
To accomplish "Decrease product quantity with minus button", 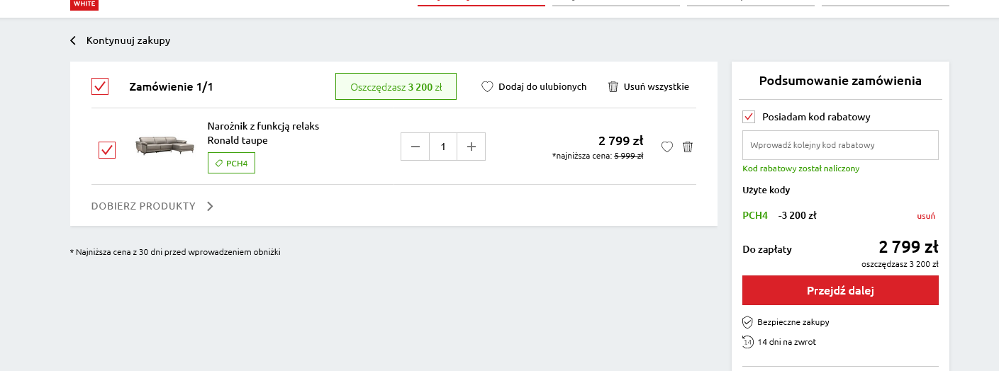I will [415, 147].
